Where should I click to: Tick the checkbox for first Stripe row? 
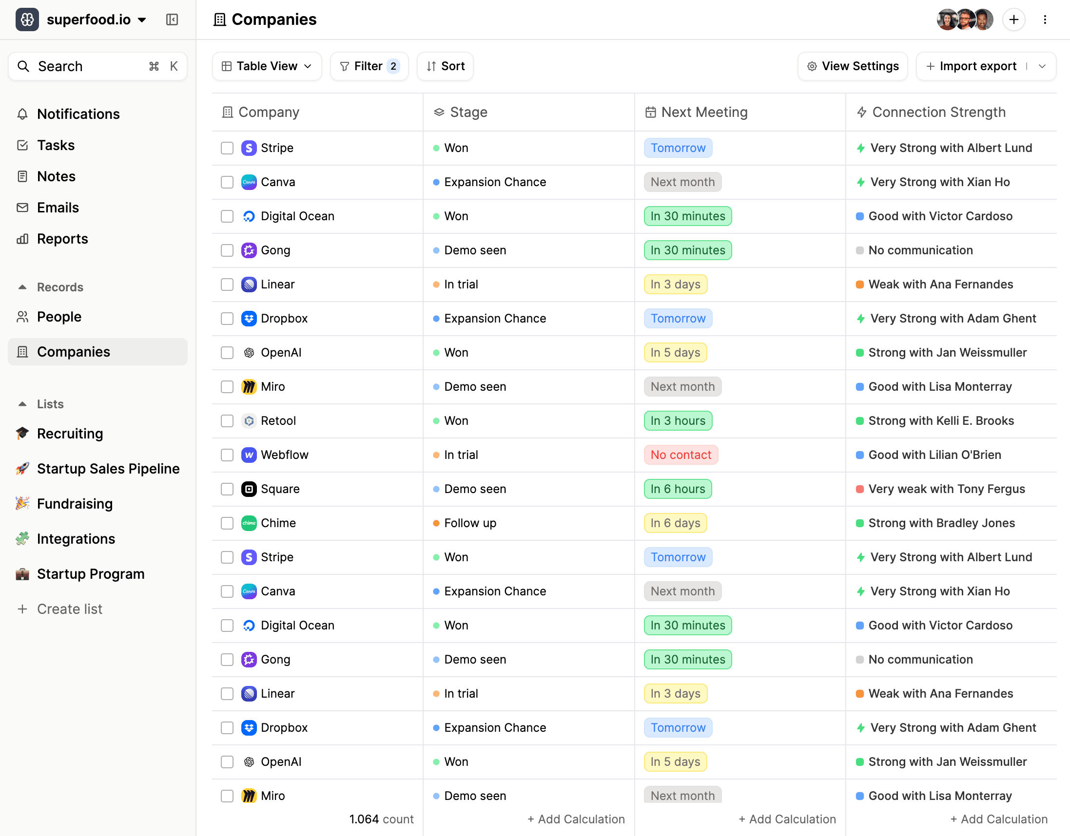point(227,148)
